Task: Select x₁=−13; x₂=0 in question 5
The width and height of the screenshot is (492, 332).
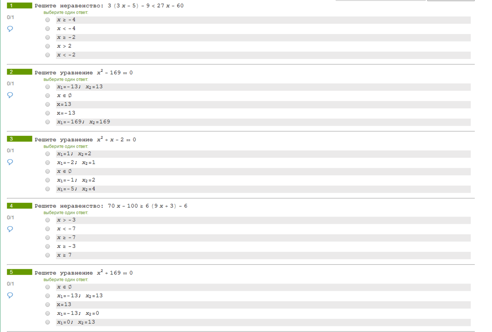Action: pyautogui.click(x=48, y=314)
